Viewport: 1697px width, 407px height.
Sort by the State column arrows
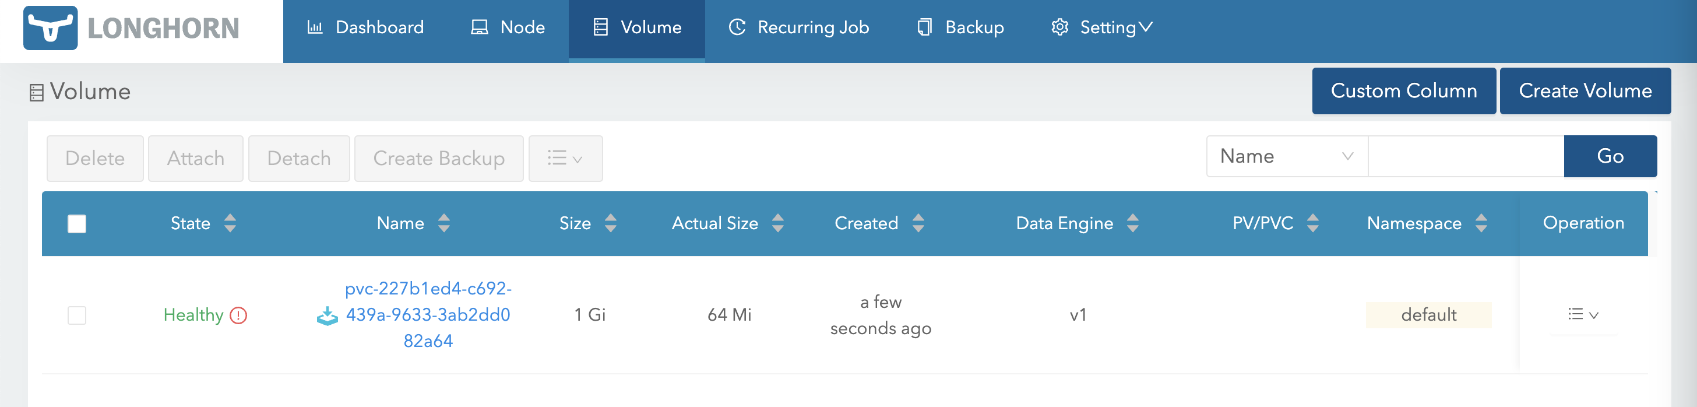pos(230,223)
